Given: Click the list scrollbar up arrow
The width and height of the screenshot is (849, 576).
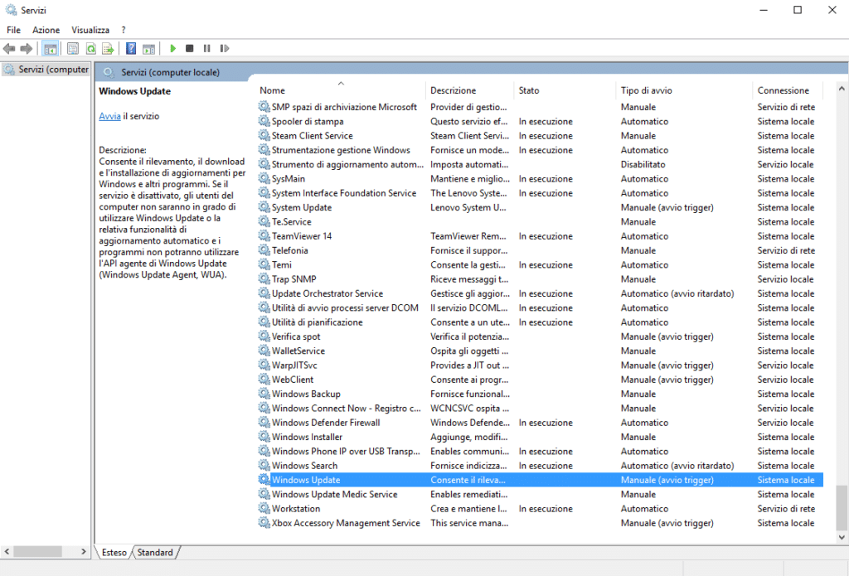Looking at the screenshot, I should 842,88.
